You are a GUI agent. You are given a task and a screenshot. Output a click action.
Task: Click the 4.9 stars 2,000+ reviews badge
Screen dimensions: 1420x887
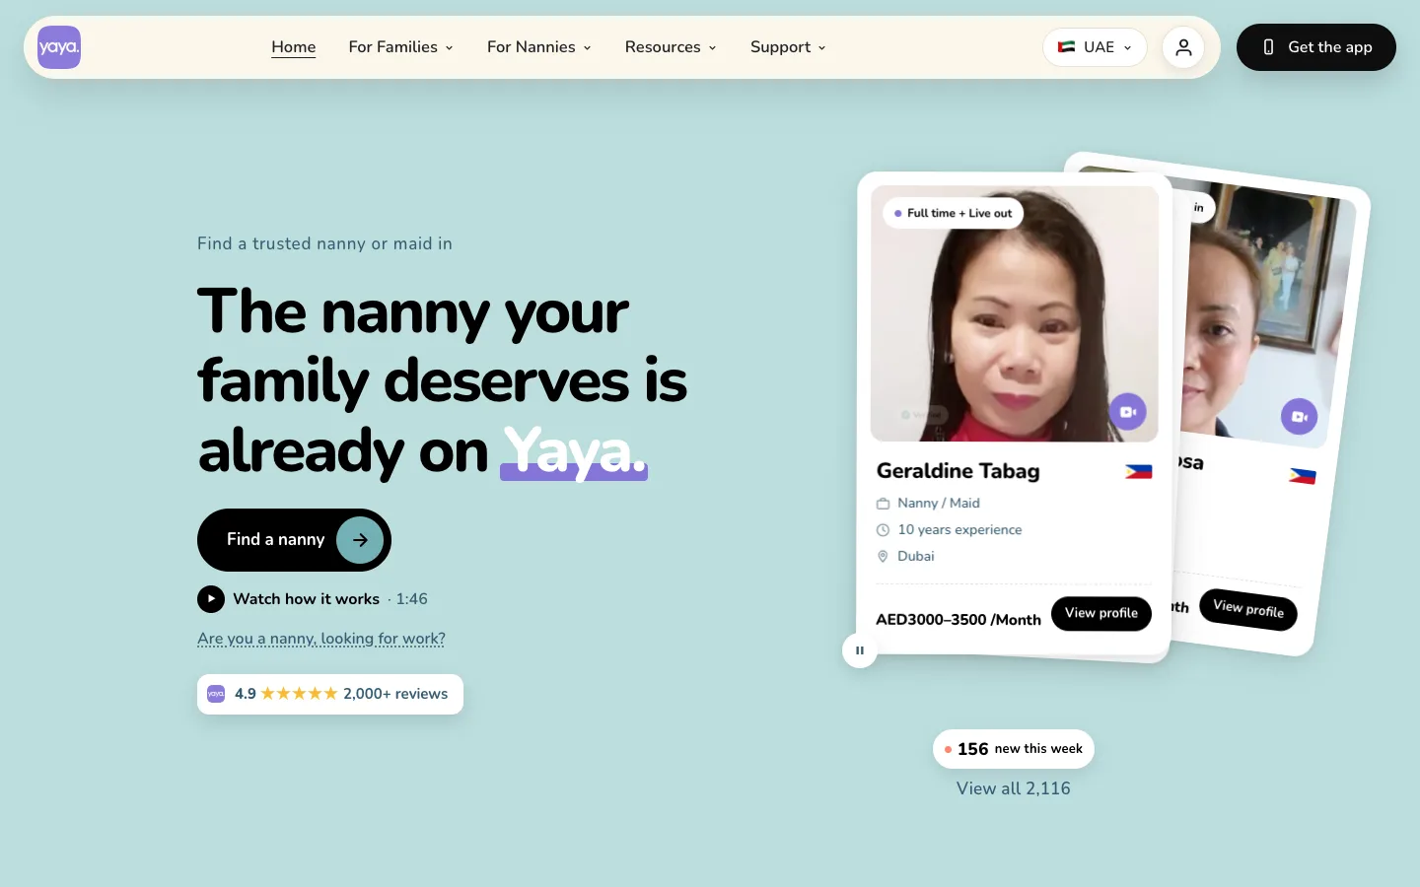[330, 694]
